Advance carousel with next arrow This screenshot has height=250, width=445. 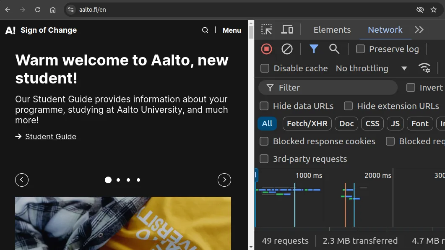coord(224,180)
